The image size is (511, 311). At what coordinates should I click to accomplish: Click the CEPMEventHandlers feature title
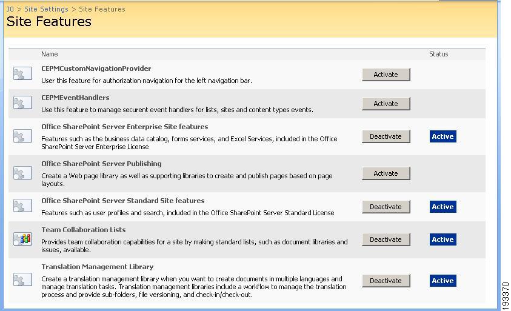coord(75,98)
